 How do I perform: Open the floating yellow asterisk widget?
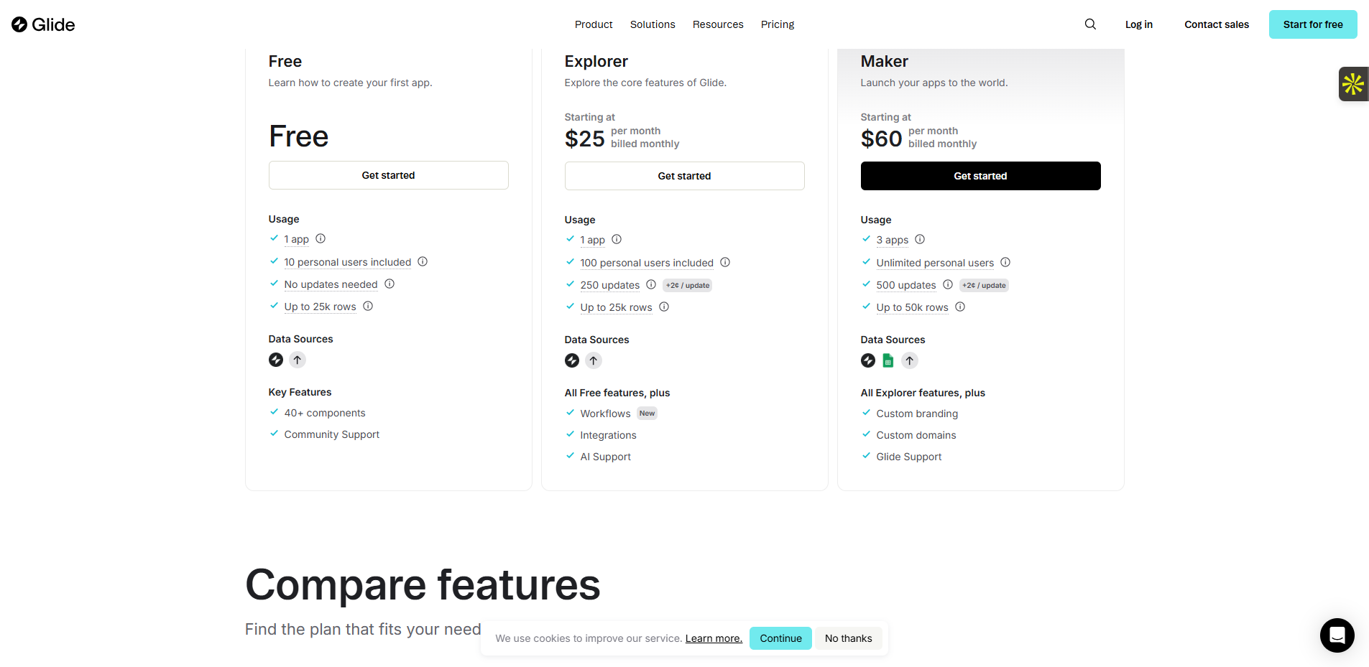tap(1353, 84)
